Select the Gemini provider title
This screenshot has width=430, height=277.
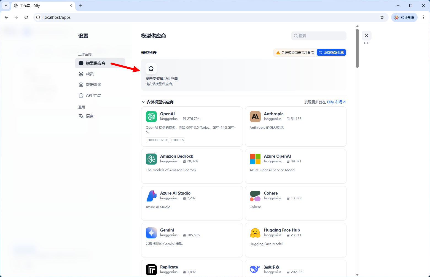(167, 230)
